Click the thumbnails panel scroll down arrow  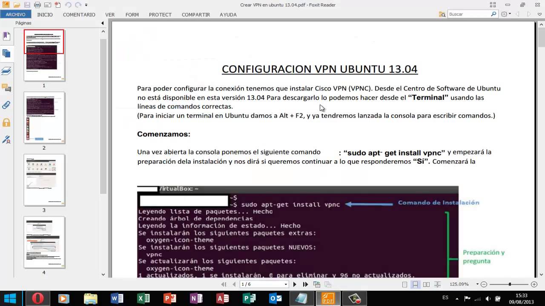click(103, 274)
